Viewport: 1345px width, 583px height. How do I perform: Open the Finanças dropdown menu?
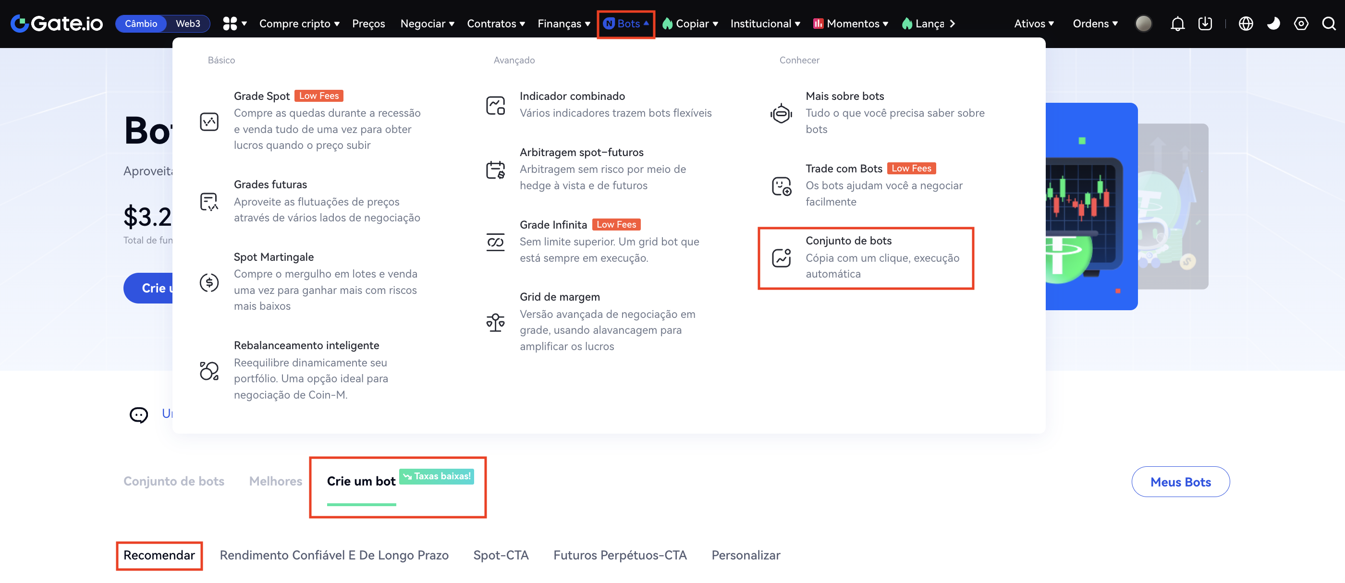(x=563, y=24)
